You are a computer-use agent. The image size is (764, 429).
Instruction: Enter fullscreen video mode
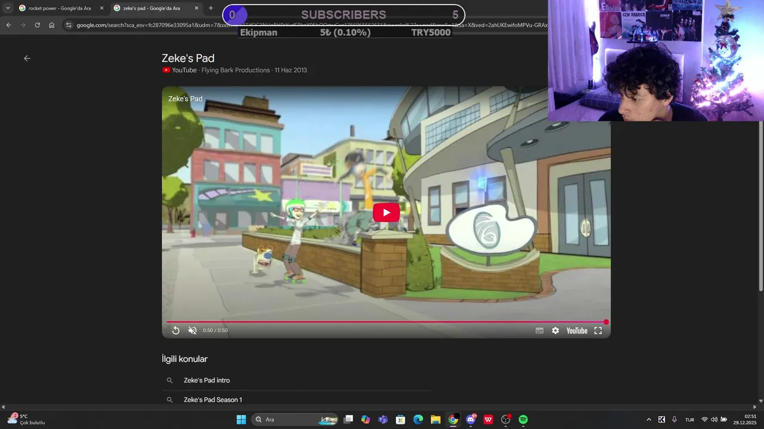point(598,331)
